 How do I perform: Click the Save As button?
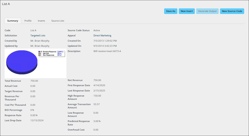[x=171, y=11]
